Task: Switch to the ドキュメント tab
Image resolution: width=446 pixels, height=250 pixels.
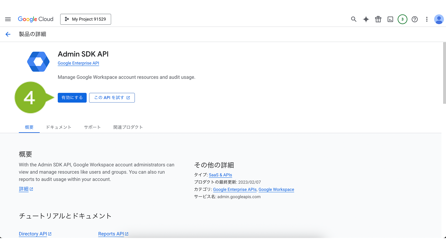Action: 59,127
